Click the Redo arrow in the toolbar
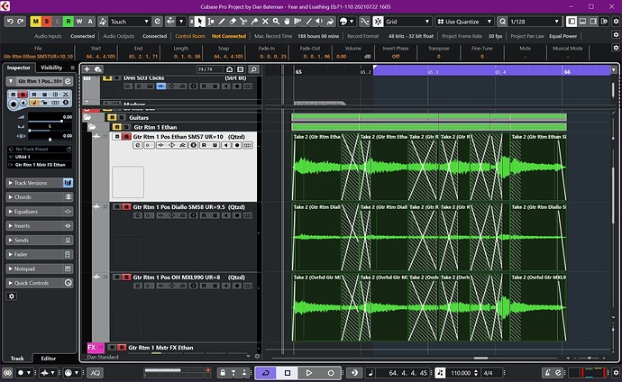 point(21,22)
